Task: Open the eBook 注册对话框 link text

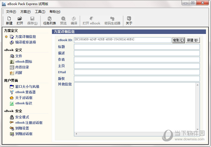Action: click(x=29, y=123)
